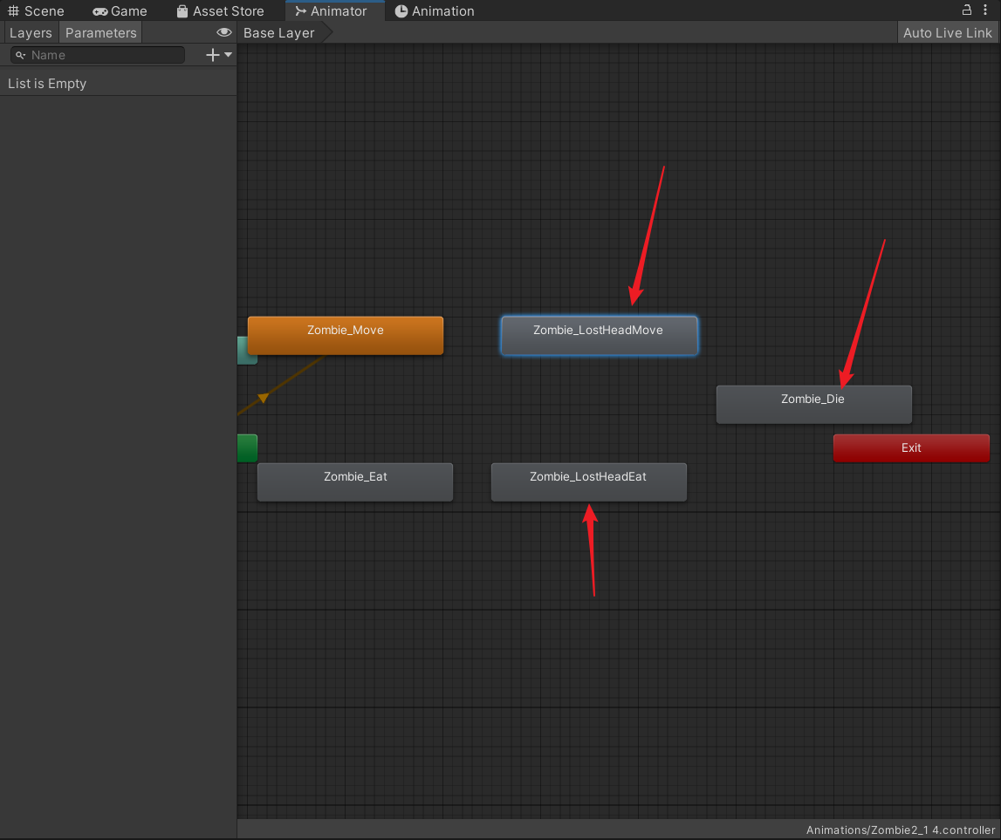
Task: Click the lock icon in tab bar
Action: coord(967,10)
